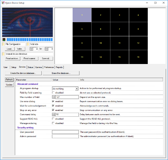Click the Eyevis app icon in title bar
Viewport: 168px width, 160px height.
tap(3, 3)
